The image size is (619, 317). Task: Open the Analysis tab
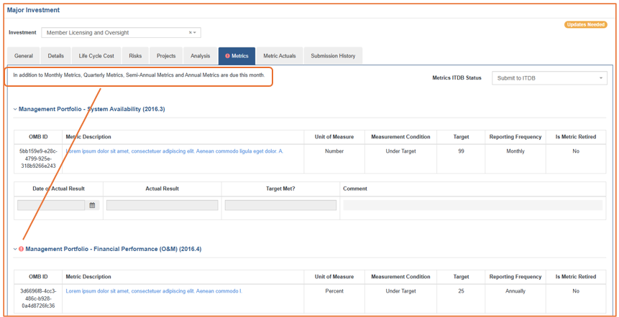click(200, 56)
